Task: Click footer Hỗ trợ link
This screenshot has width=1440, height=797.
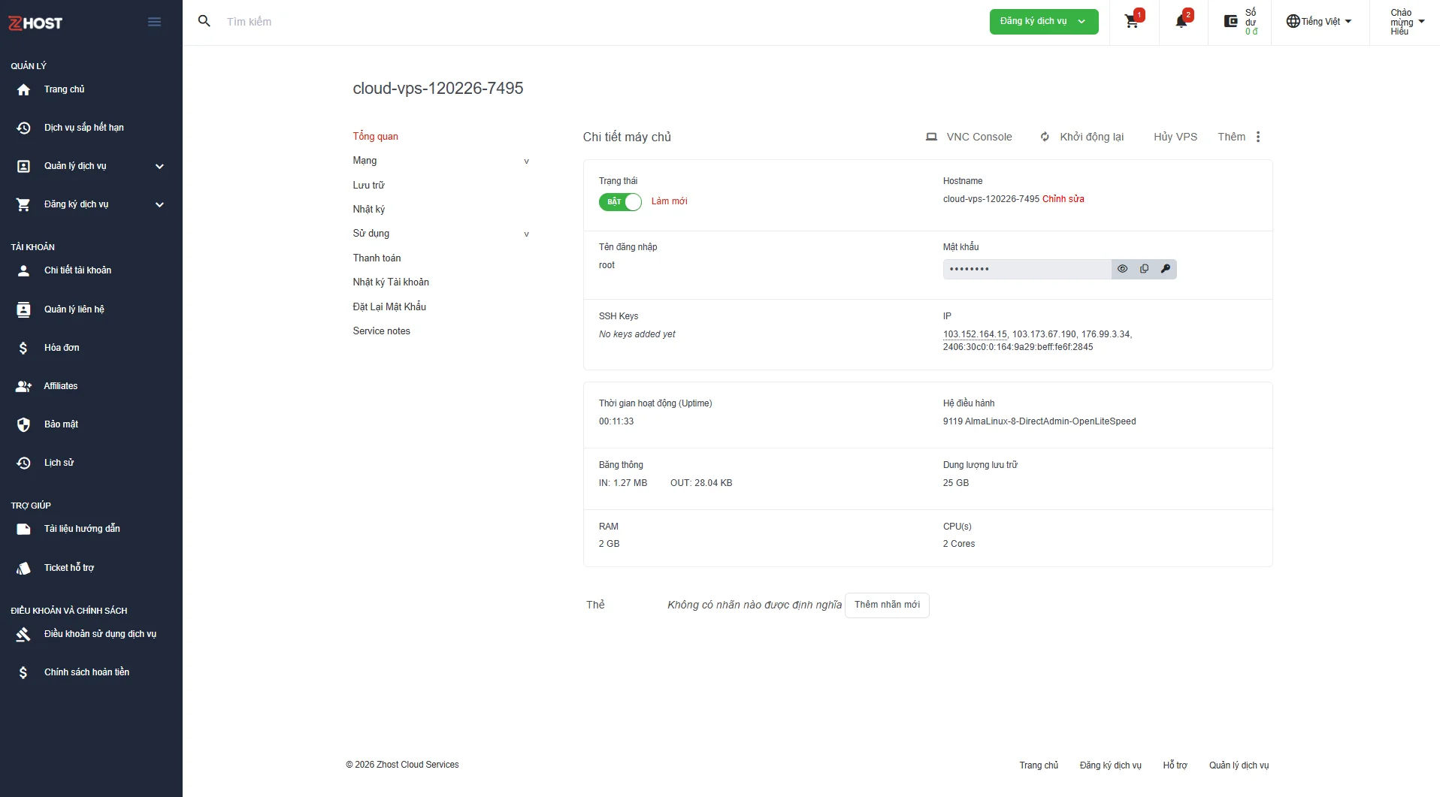Action: click(x=1175, y=765)
